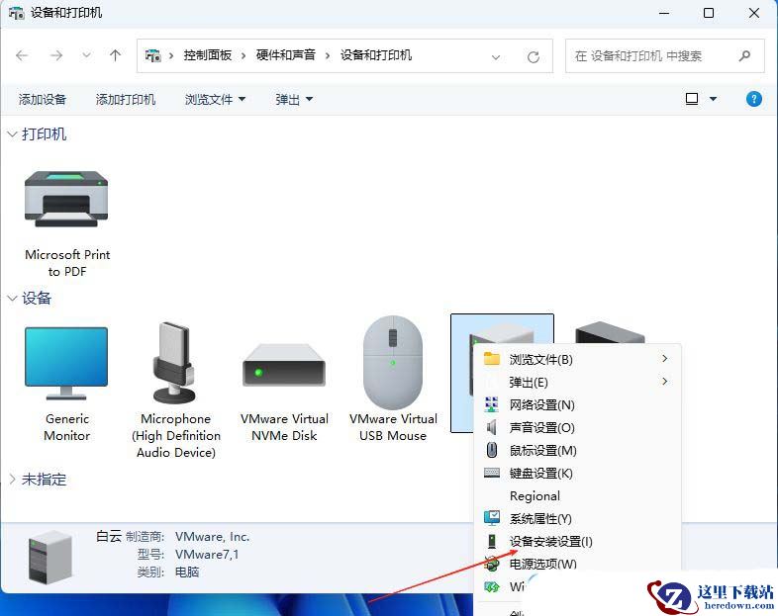
Task: Collapse the 打印机 section
Action: coord(13,134)
